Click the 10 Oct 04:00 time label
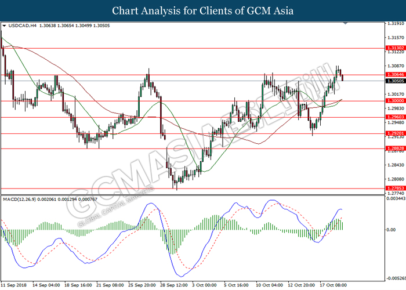 coord(270,285)
